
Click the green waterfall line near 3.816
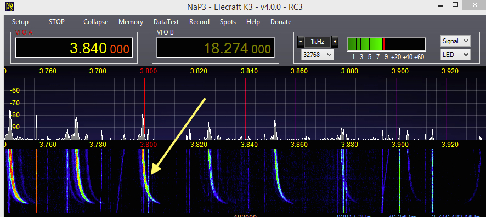tap(190, 180)
